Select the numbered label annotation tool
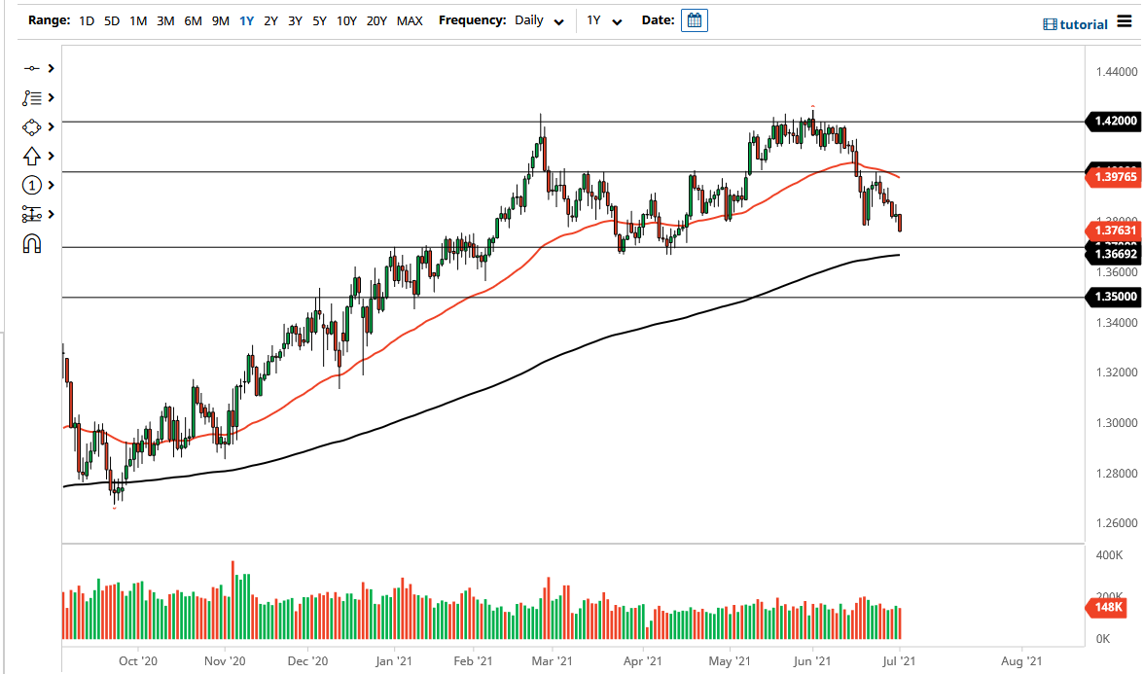This screenshot has height=674, width=1144. click(x=31, y=185)
